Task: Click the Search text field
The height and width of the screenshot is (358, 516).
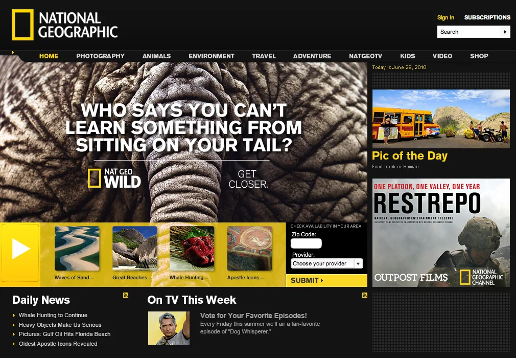Action: 468,32
